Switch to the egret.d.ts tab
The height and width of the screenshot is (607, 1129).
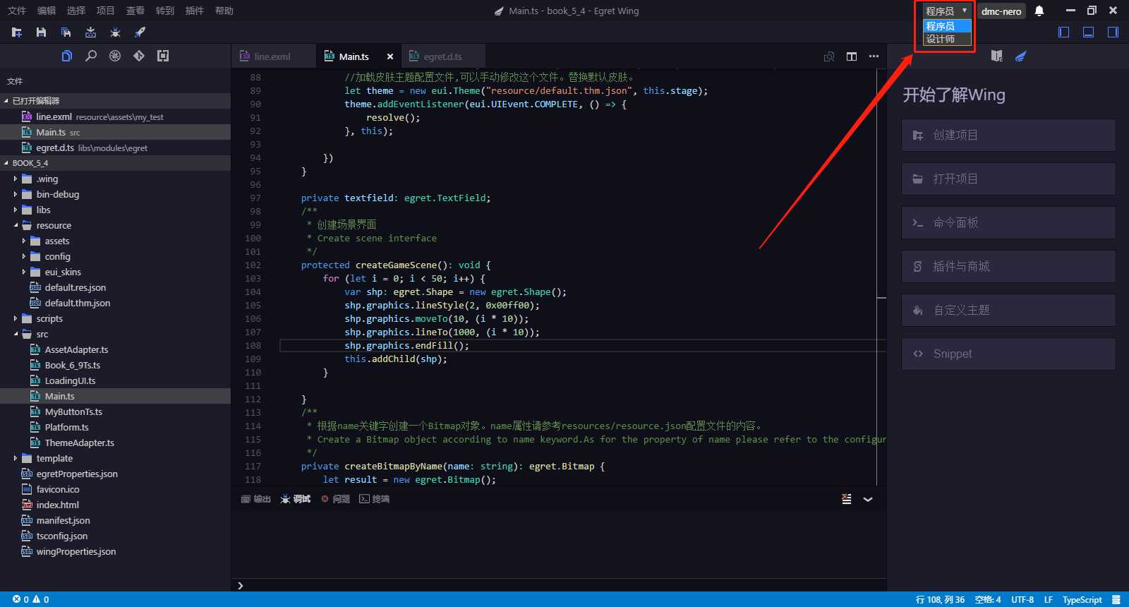click(443, 56)
